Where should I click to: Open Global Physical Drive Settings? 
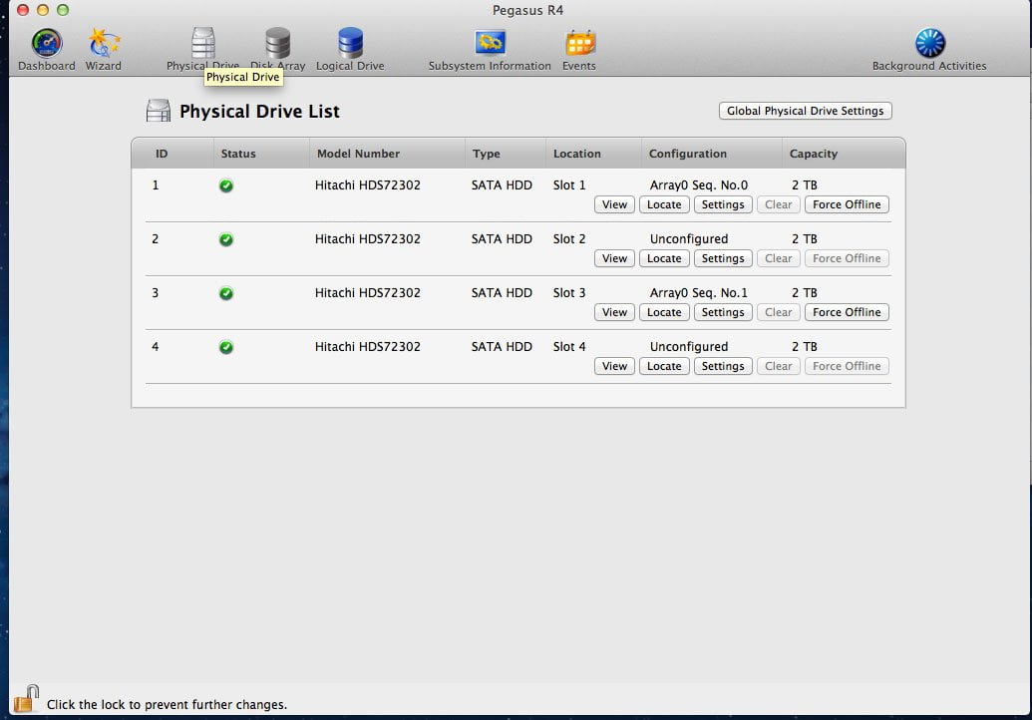(805, 111)
